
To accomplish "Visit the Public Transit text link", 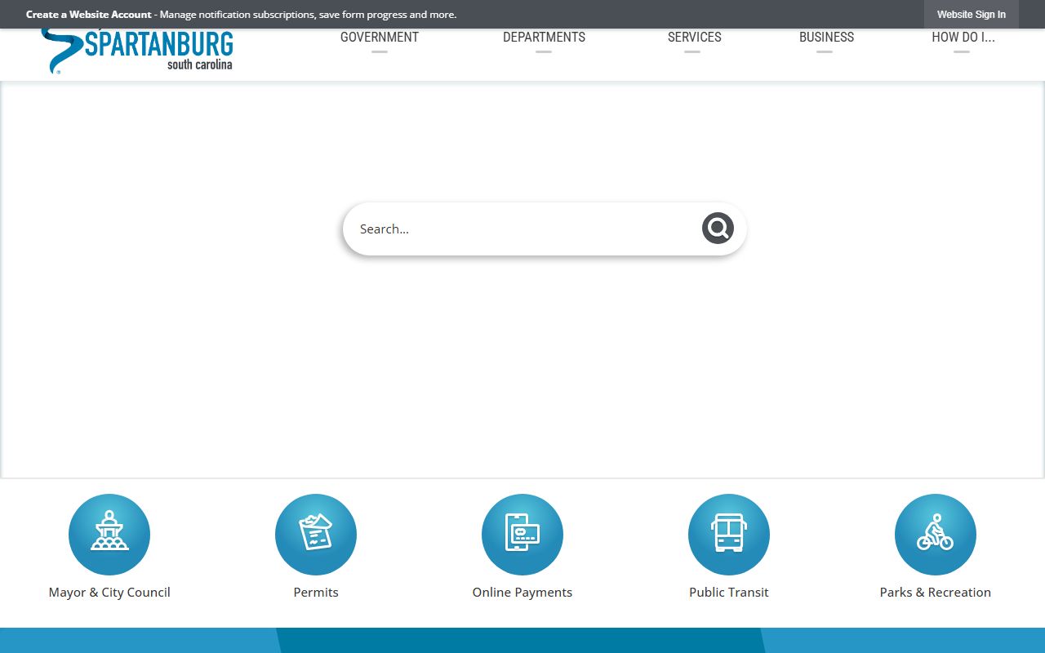I will click(x=729, y=593).
